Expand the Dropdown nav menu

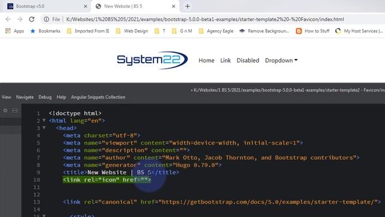pos(281,60)
